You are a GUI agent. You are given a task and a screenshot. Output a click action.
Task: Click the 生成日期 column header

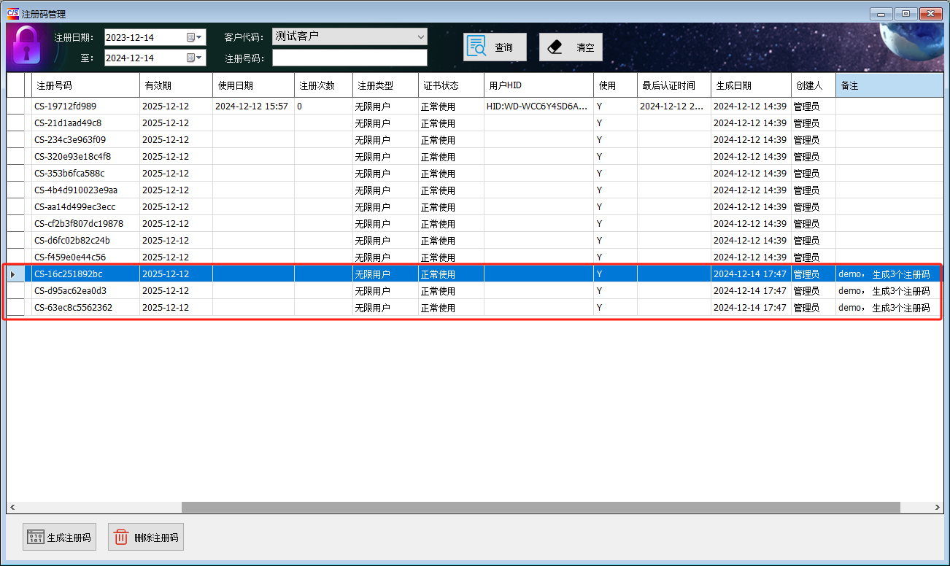pos(750,85)
